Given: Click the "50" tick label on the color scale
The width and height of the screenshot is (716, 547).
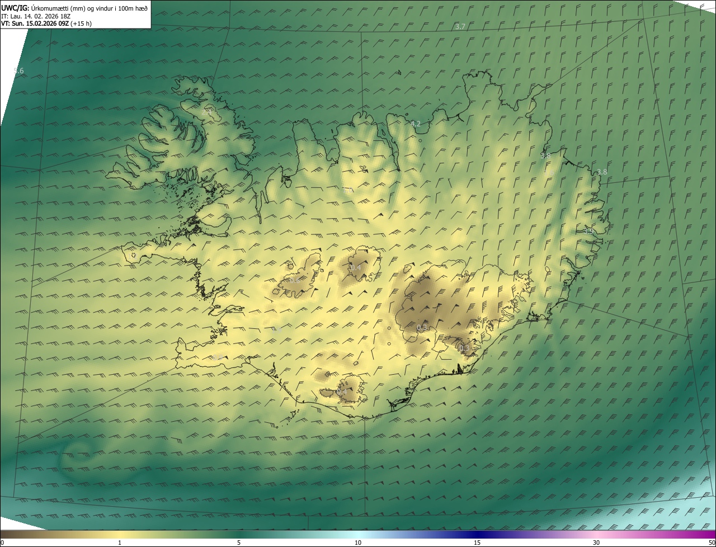Looking at the screenshot, I should click(x=712, y=543).
